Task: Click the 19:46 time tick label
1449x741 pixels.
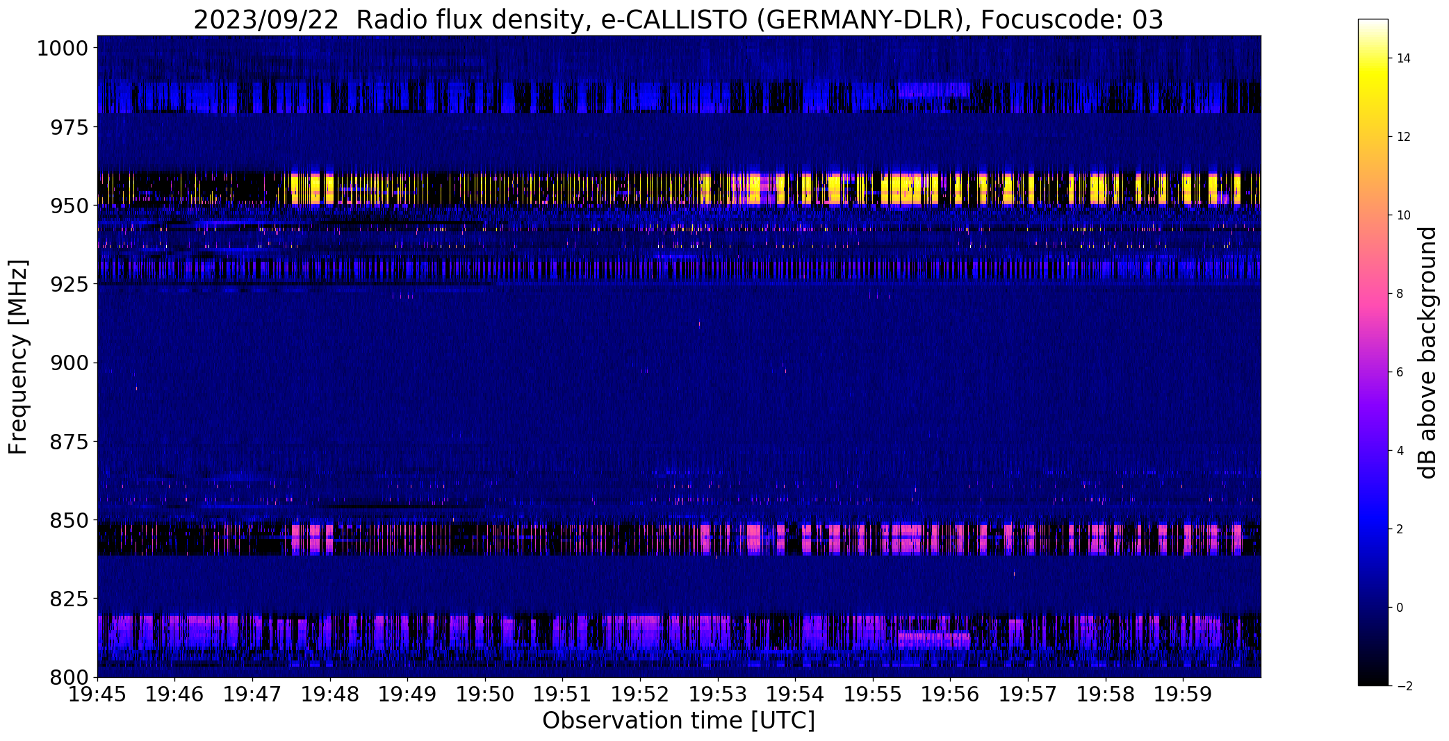Action: (x=175, y=694)
